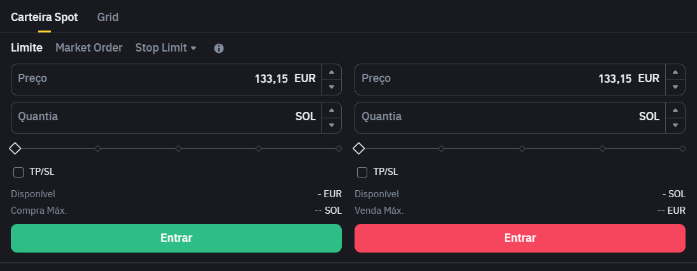The height and width of the screenshot is (271, 697).
Task: Increase buy price with up arrow
Action: [332, 72]
